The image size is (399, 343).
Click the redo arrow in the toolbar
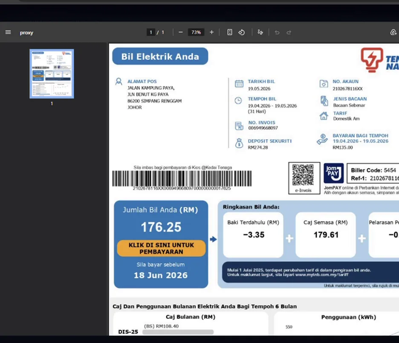click(x=289, y=32)
